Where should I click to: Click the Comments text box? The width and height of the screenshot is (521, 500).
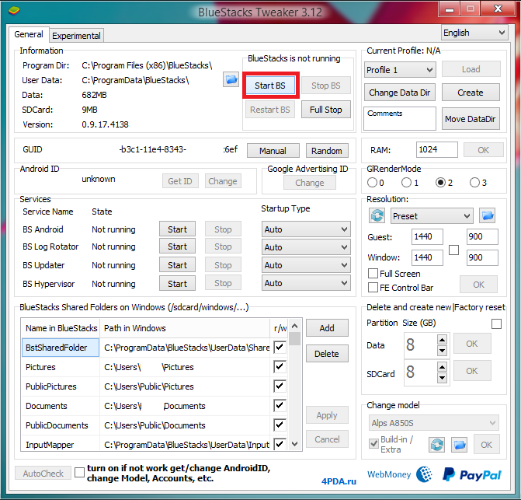click(x=400, y=118)
